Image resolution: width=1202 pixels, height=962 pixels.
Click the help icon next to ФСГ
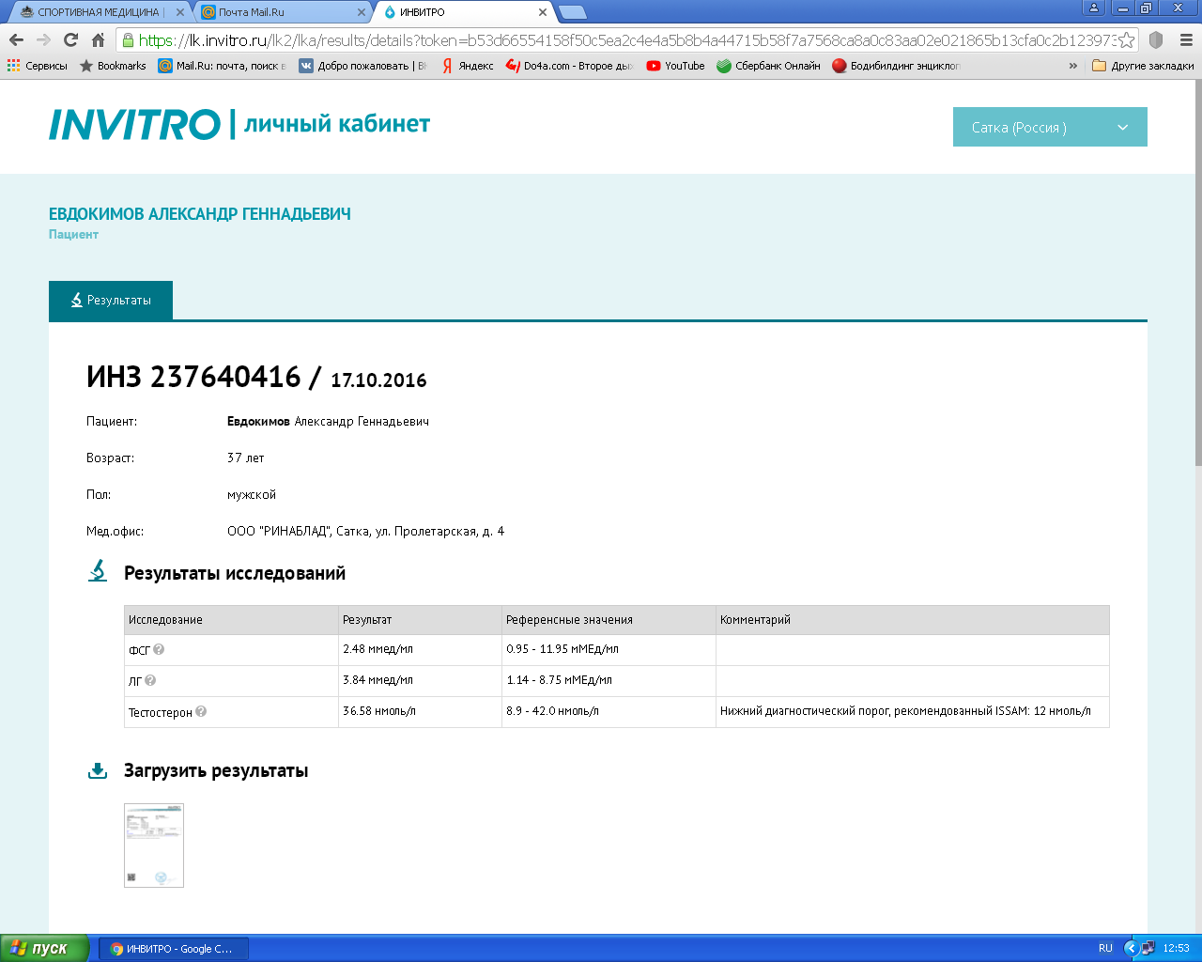coord(159,649)
